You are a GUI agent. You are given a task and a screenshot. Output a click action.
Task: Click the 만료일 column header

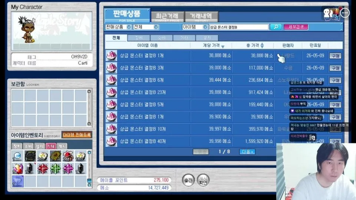[x=315, y=45]
